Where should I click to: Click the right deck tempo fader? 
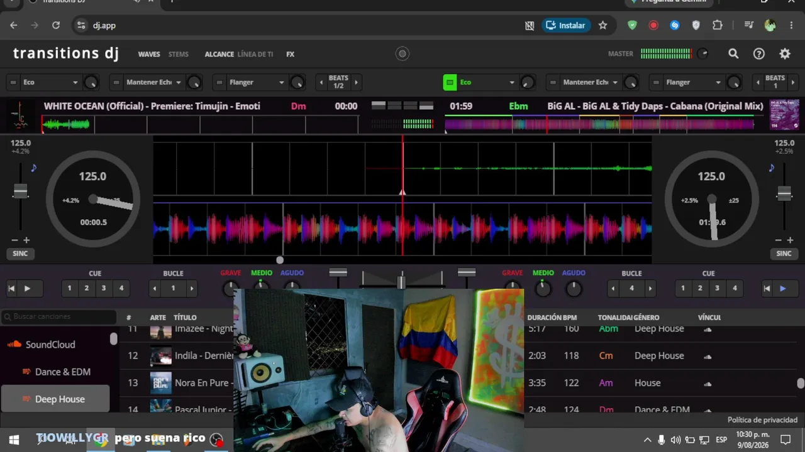[784, 193]
